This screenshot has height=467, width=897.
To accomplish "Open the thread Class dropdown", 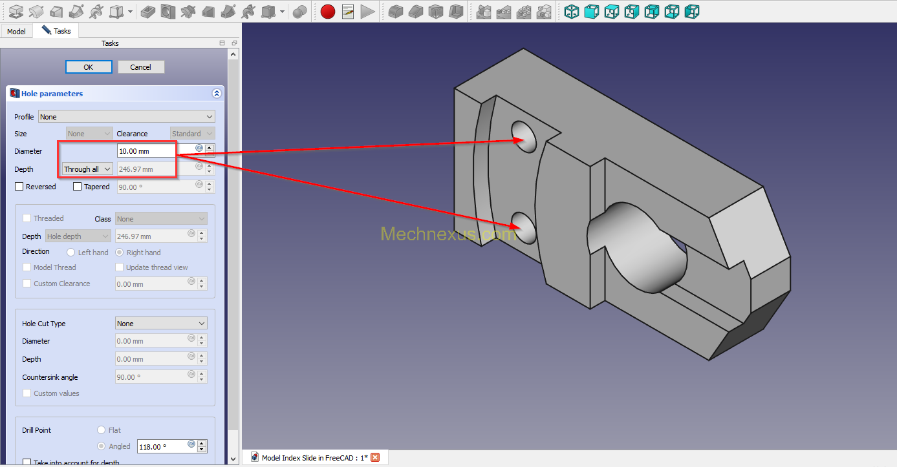I will 161,219.
